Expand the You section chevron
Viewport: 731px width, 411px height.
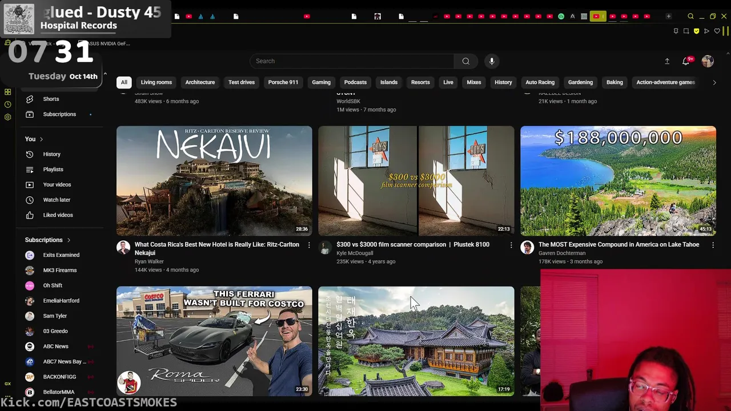(41, 139)
